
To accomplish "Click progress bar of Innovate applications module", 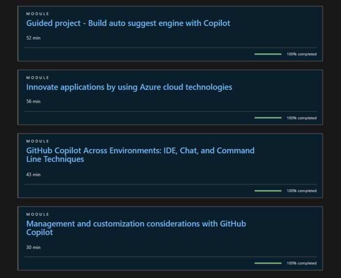I will 268,118.
